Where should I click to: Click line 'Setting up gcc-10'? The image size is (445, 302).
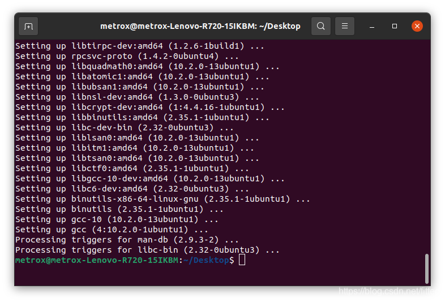click(x=117, y=220)
